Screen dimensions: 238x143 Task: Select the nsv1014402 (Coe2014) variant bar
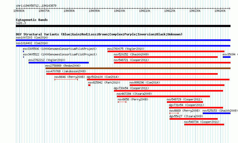coord(123,46)
